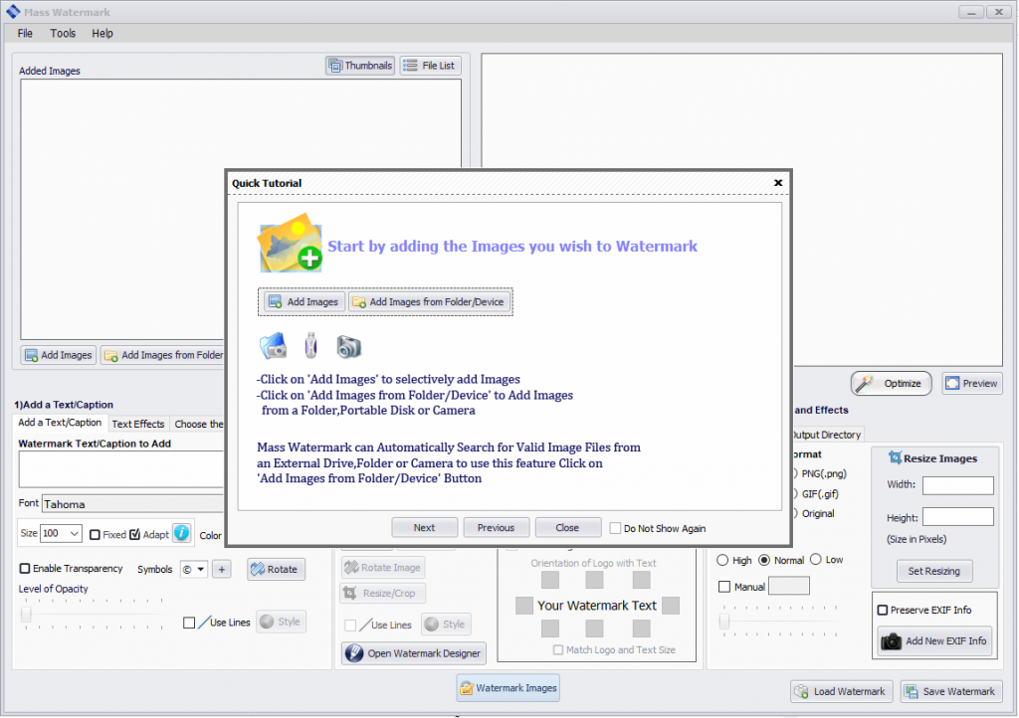This screenshot has height=718, width=1019.
Task: Open the Tools menu
Action: point(63,33)
